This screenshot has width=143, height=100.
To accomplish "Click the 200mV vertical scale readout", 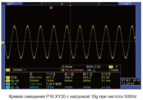I will 18,70.
